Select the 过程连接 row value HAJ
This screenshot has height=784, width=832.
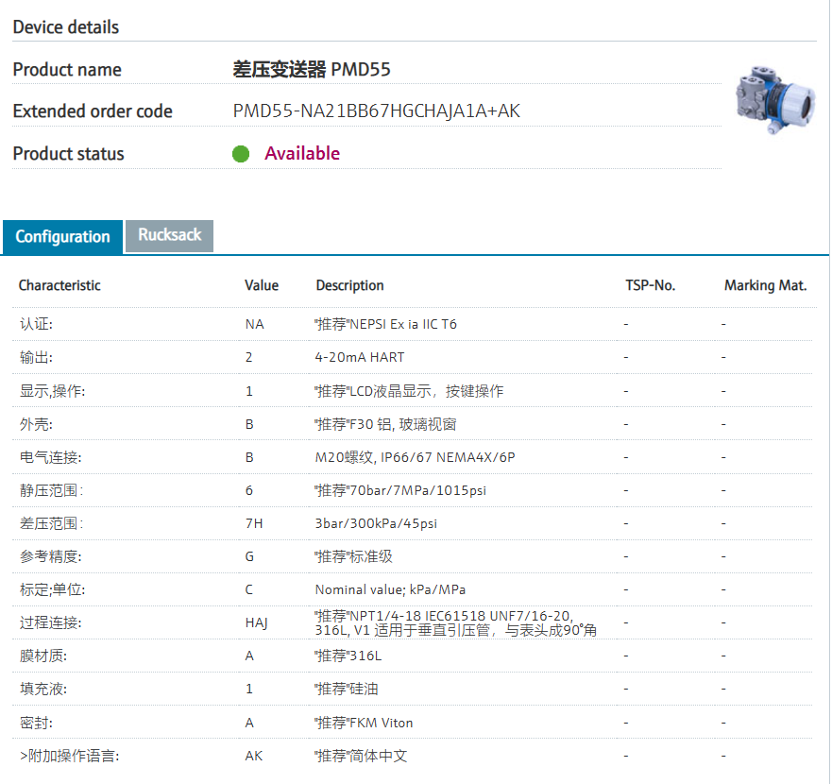point(256,622)
